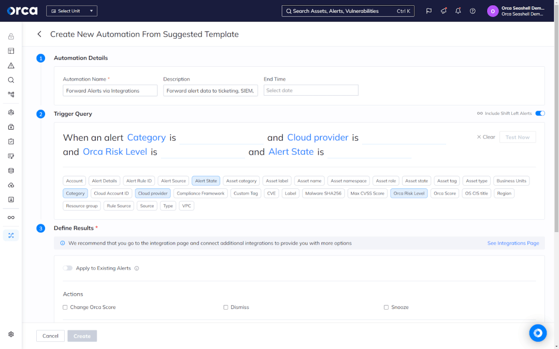
Task: Check the Change Orca Score checkbox
Action: (65, 307)
